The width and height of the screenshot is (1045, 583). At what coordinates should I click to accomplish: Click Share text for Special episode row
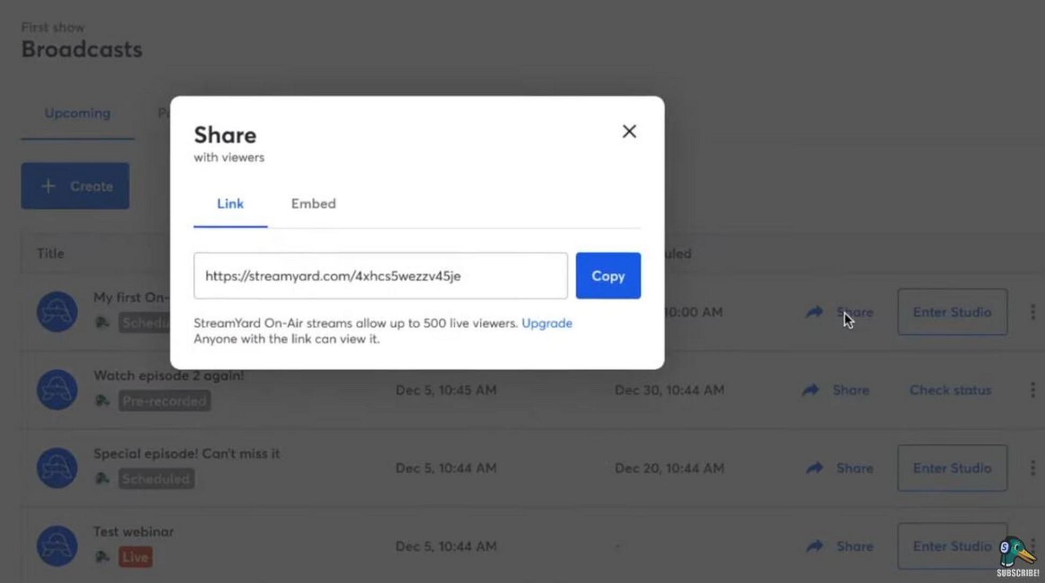tap(854, 468)
